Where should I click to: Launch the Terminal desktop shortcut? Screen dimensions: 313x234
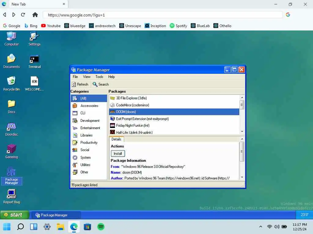pos(34,61)
